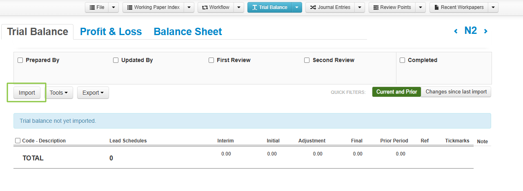523x191 pixels.
Task: Check the First Review checkbox
Action: [x=211, y=60]
